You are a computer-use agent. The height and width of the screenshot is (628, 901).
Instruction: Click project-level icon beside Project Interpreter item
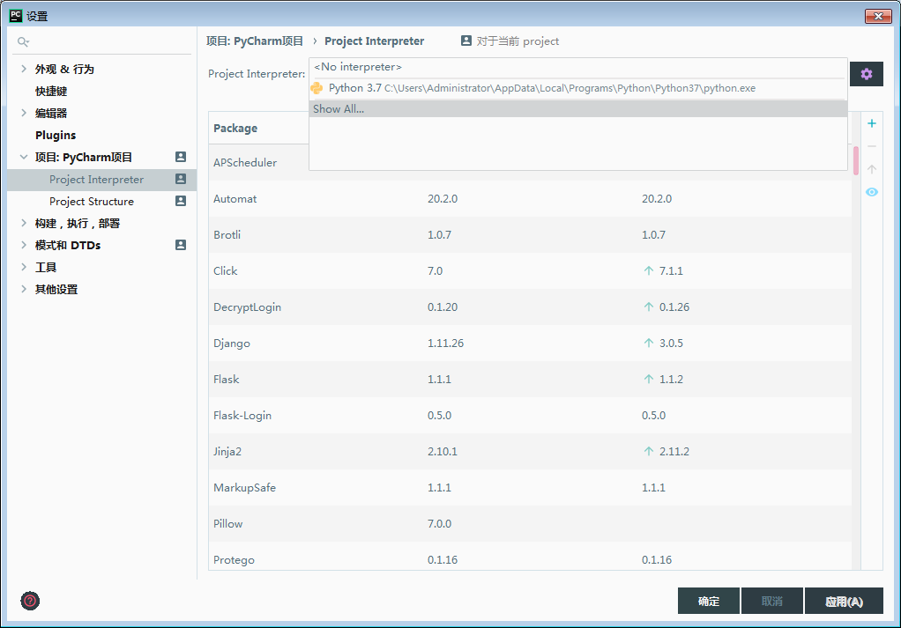click(181, 179)
